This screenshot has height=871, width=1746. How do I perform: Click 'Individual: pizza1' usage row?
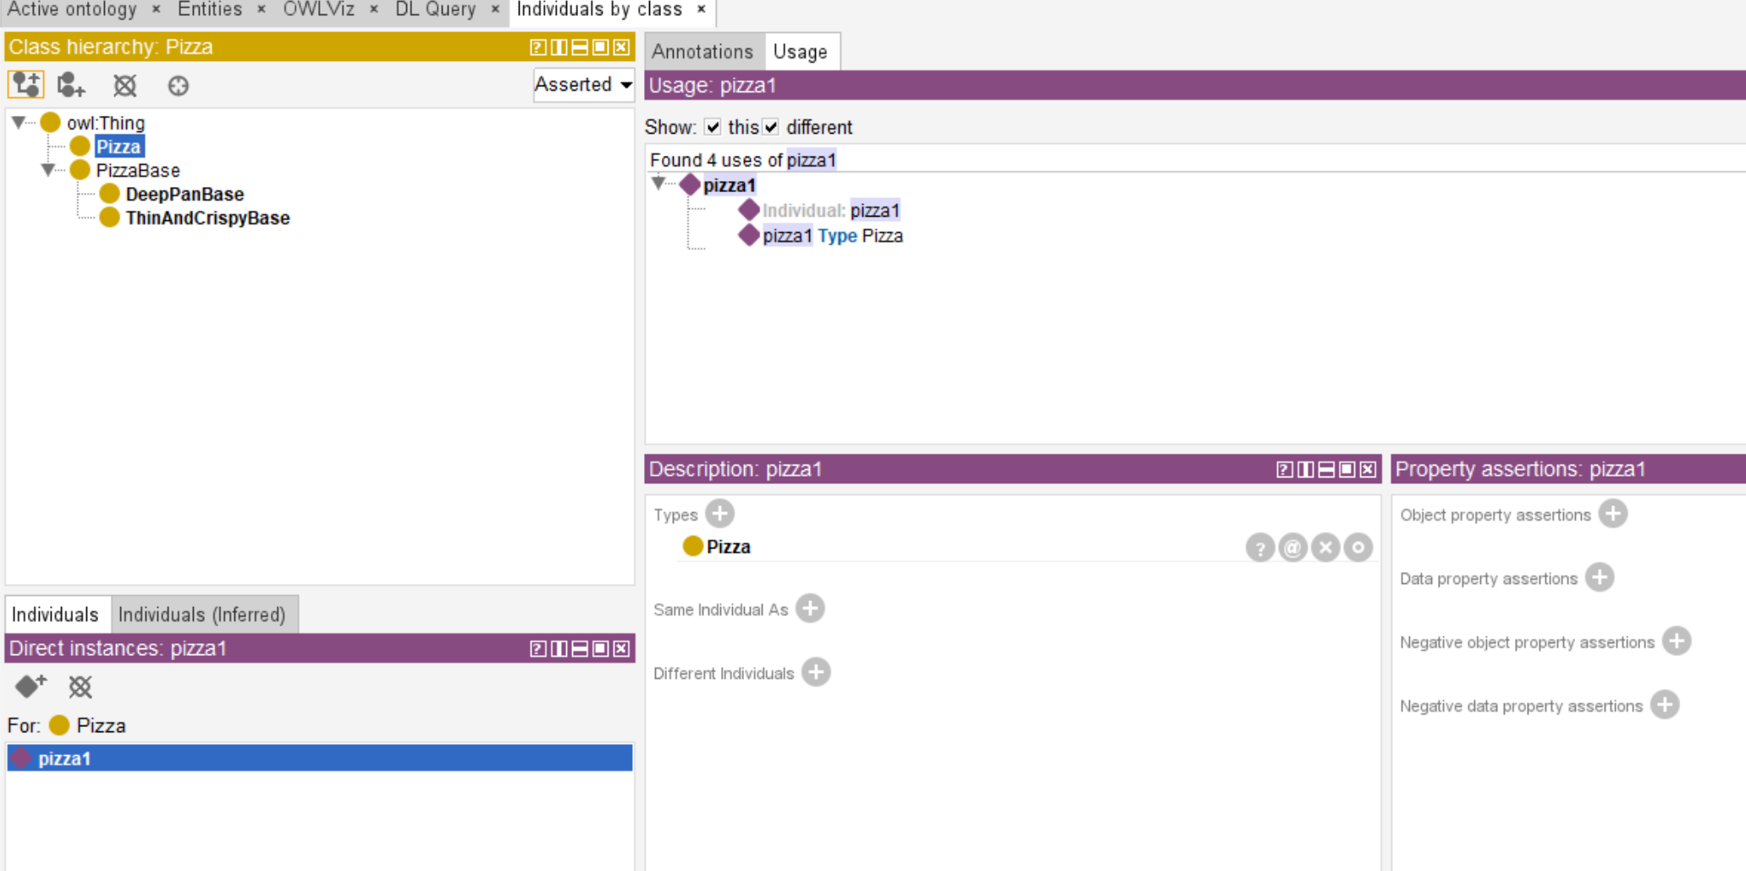(831, 210)
